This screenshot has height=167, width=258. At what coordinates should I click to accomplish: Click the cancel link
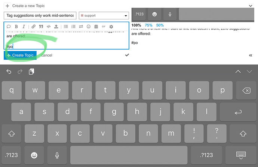coord(47,55)
